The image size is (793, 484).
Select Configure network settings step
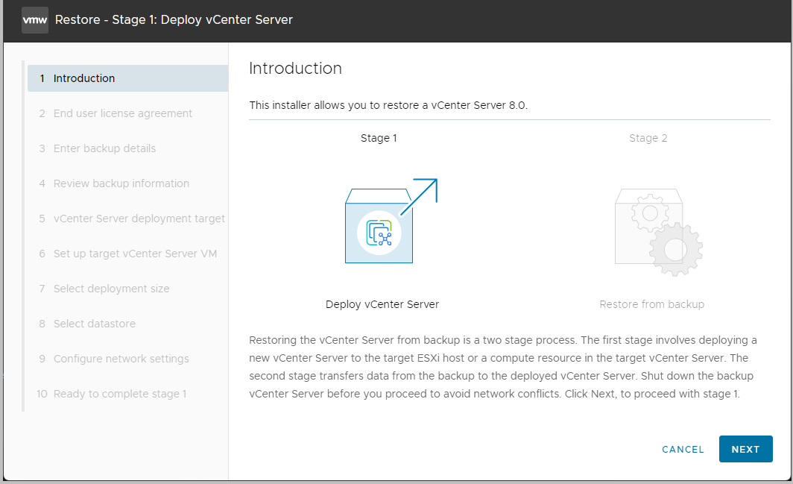121,359
